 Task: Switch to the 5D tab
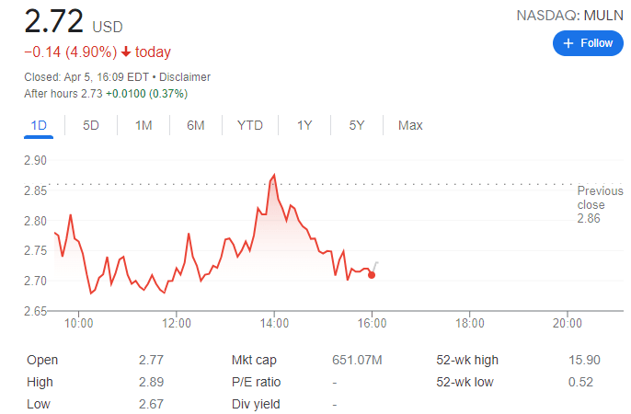(x=90, y=125)
